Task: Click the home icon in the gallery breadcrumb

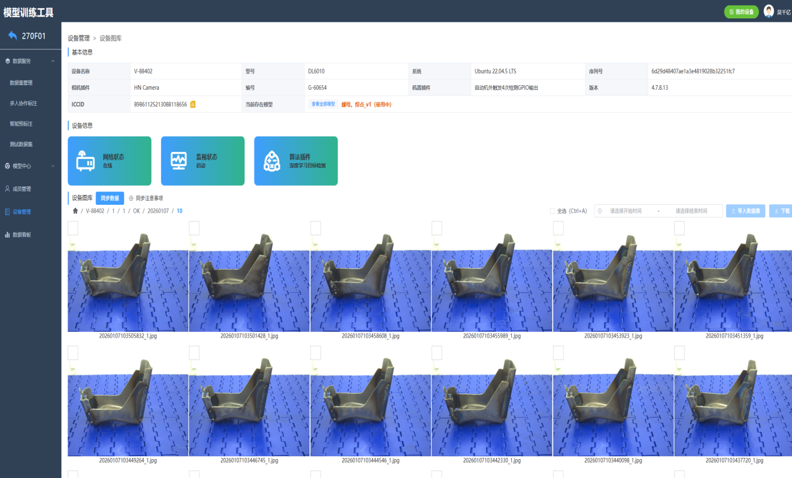Action: (75, 211)
